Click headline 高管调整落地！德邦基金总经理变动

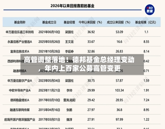pos(79,60)
